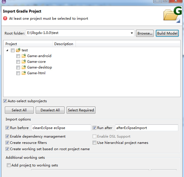The image size is (184, 177).
Task: Click the Game-core Gradle folder icon
Action: [24, 62]
